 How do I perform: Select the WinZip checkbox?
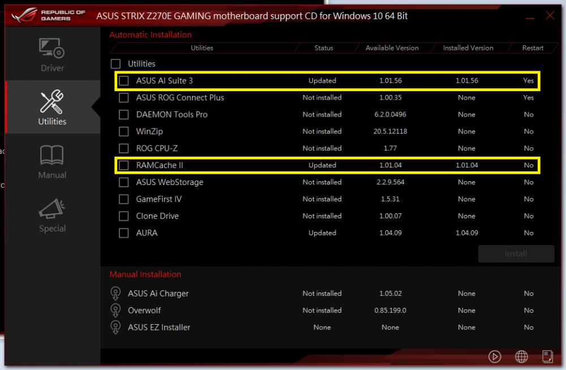coord(124,132)
